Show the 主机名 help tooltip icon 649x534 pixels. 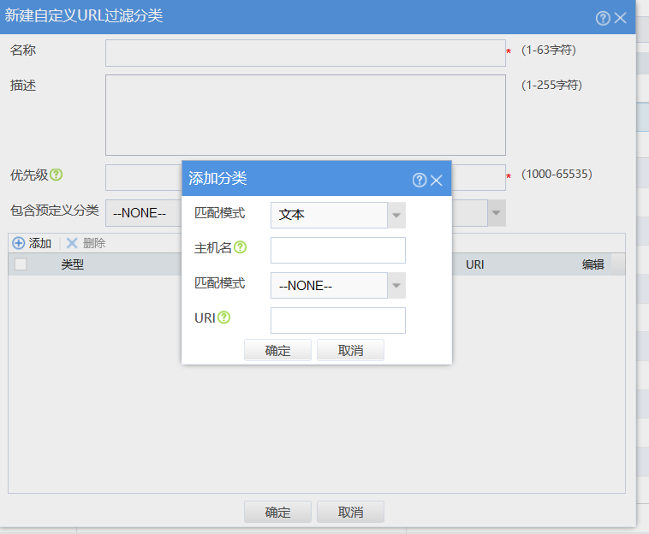[x=240, y=247]
